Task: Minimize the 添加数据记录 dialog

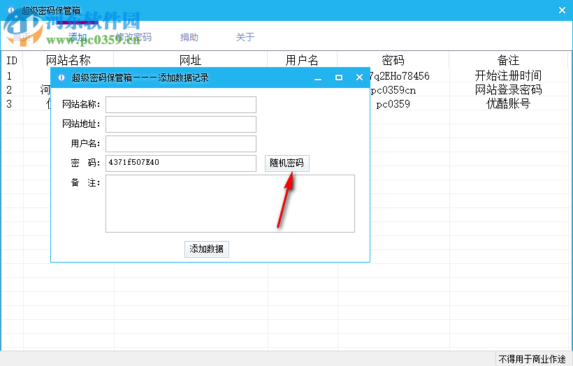Action: (x=318, y=78)
